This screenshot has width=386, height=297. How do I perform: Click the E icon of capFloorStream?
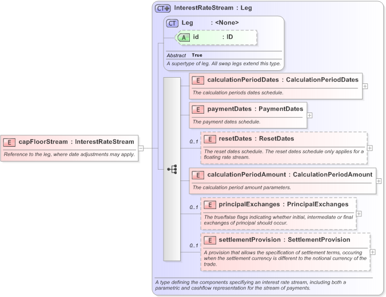9,142
